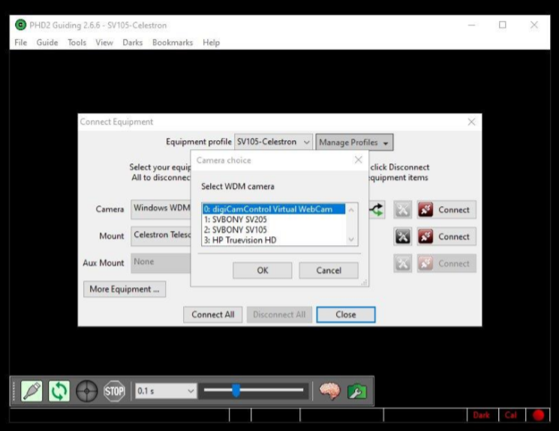Open the Darks menu

click(x=133, y=43)
